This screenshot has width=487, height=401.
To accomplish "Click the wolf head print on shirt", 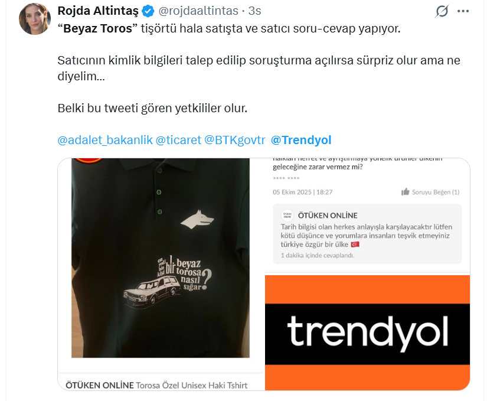I will 198,220.
